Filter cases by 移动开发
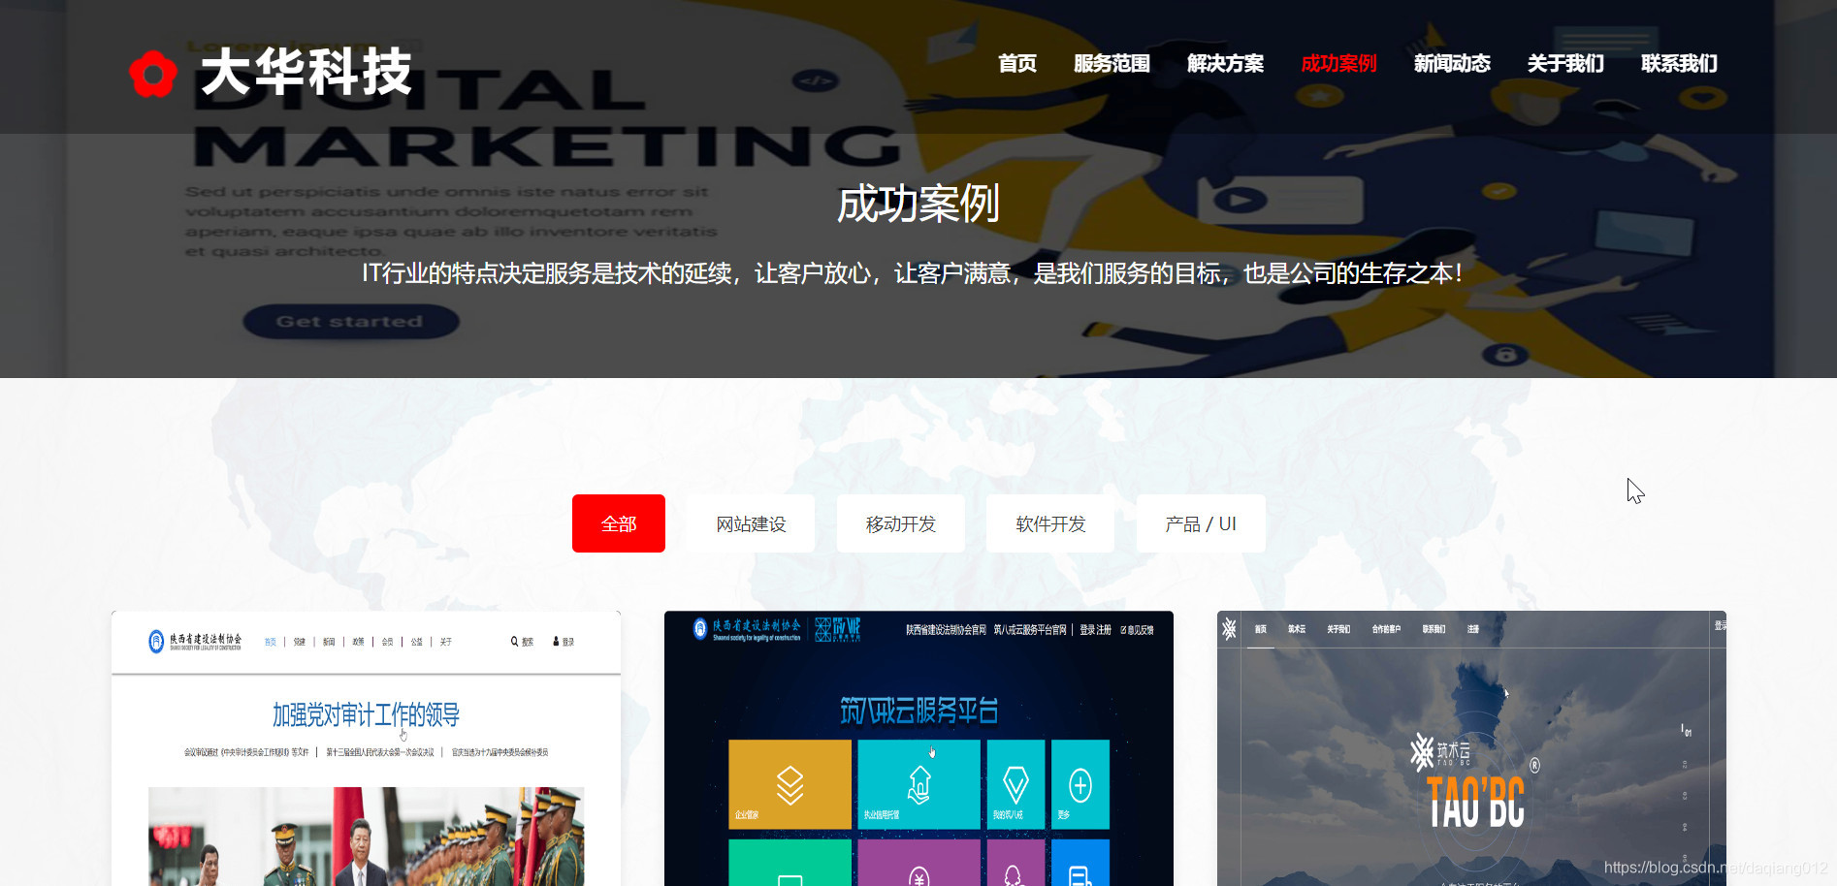Screen dimensions: 1837x886 tap(901, 523)
